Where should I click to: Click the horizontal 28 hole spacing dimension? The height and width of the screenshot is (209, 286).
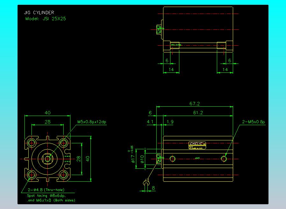(x=47, y=122)
